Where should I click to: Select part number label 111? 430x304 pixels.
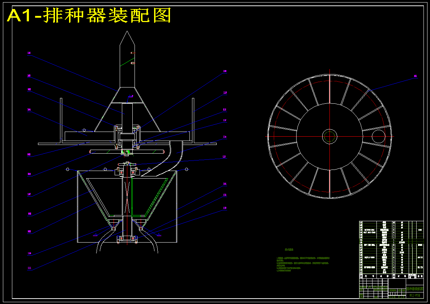[29, 268]
